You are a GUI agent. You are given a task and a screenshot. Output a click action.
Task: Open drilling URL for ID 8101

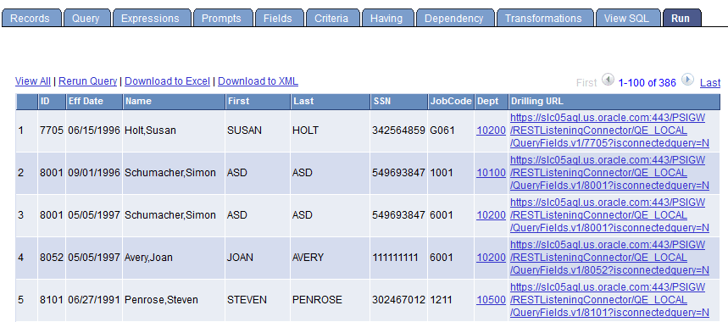point(609,300)
